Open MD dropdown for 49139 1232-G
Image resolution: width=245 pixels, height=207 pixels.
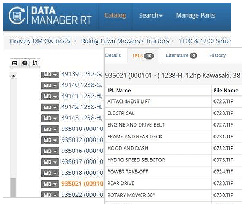coord(50,75)
